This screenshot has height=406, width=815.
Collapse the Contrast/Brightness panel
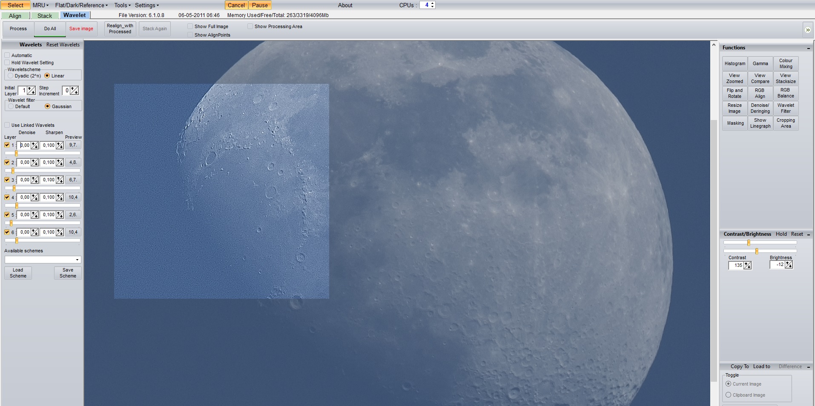(809, 234)
